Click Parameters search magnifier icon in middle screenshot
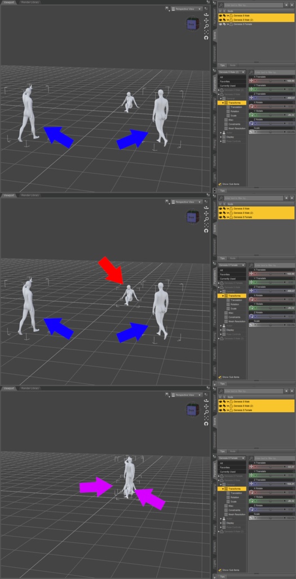This screenshot has width=296, height=579. click(x=251, y=265)
